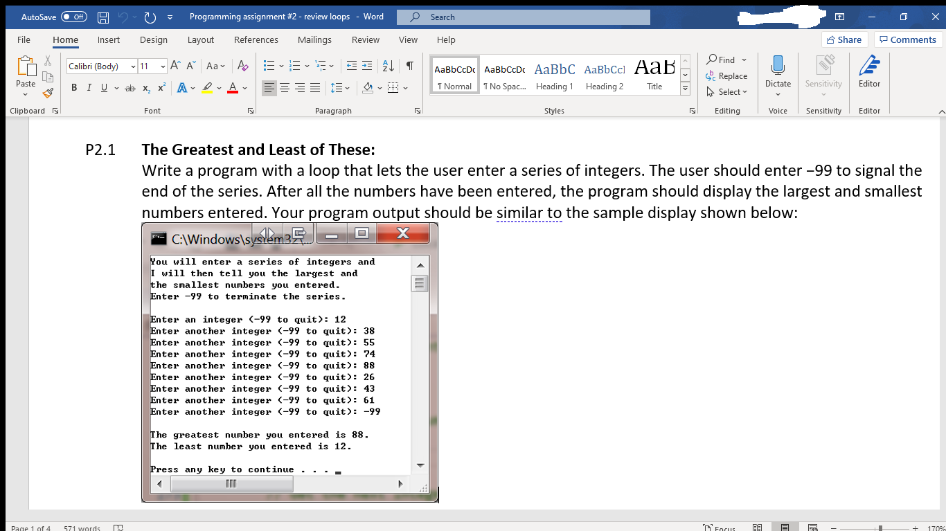Viewport: 946px width, 531px height.
Task: Apply text highlight color
Action: tap(207, 87)
